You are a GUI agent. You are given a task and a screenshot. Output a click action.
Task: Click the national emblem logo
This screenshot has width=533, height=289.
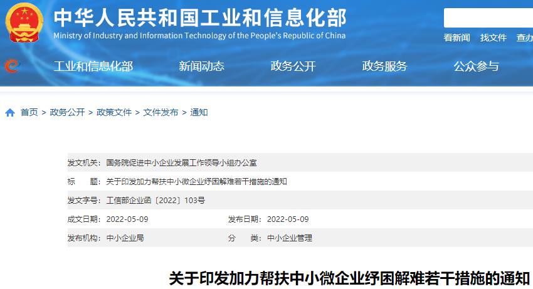coord(24,22)
